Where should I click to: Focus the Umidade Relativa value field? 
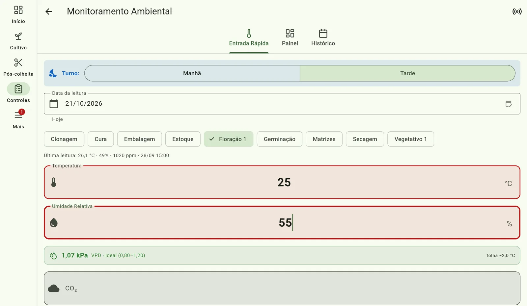coord(282,223)
